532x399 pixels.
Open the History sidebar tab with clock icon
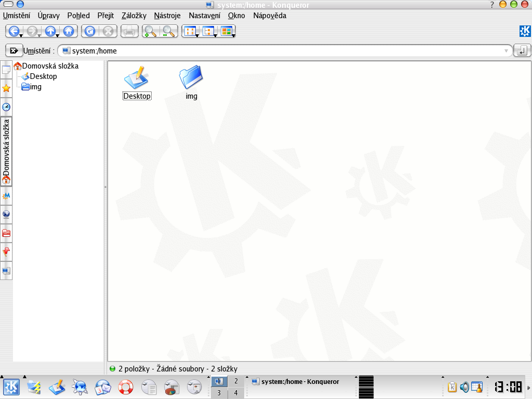click(x=6, y=107)
